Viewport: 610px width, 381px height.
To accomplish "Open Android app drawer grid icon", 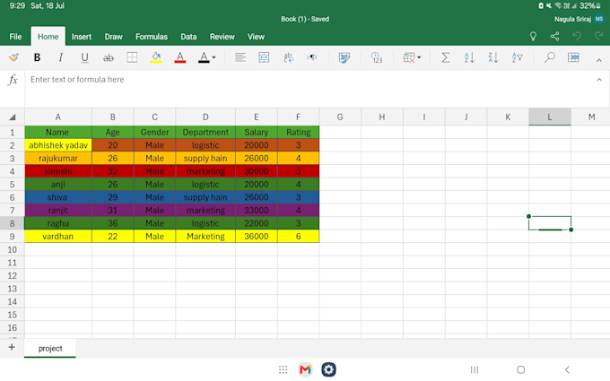I will [x=283, y=369].
